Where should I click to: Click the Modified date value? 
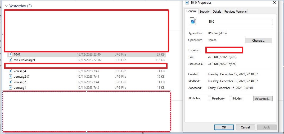click(x=233, y=81)
